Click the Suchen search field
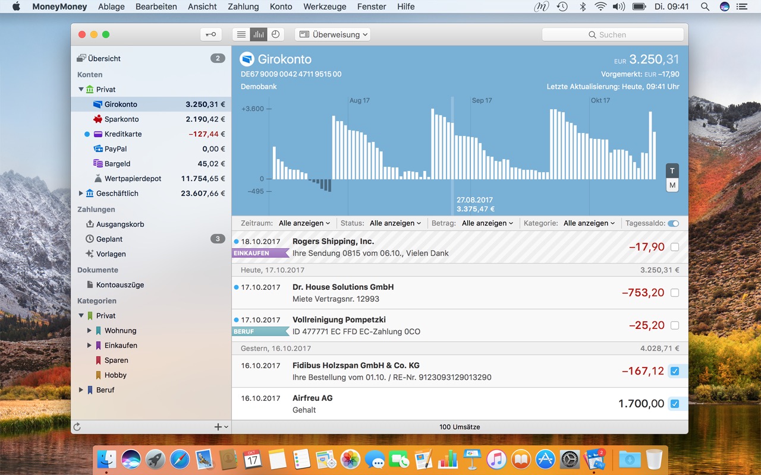 point(612,34)
